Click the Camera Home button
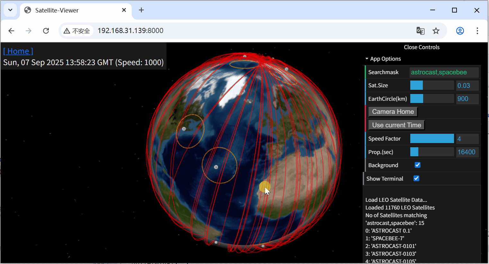 tap(393, 112)
